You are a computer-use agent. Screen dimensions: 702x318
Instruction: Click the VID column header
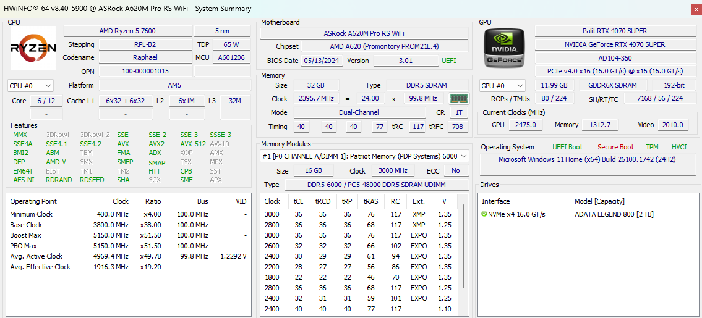(x=230, y=202)
